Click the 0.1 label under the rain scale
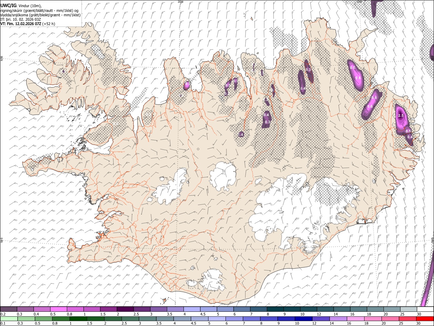 pyautogui.click(x=3, y=323)
